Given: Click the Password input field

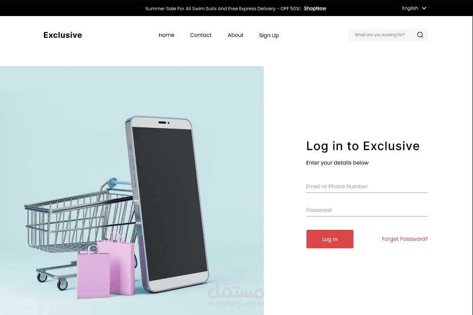Looking at the screenshot, I should pyautogui.click(x=367, y=210).
